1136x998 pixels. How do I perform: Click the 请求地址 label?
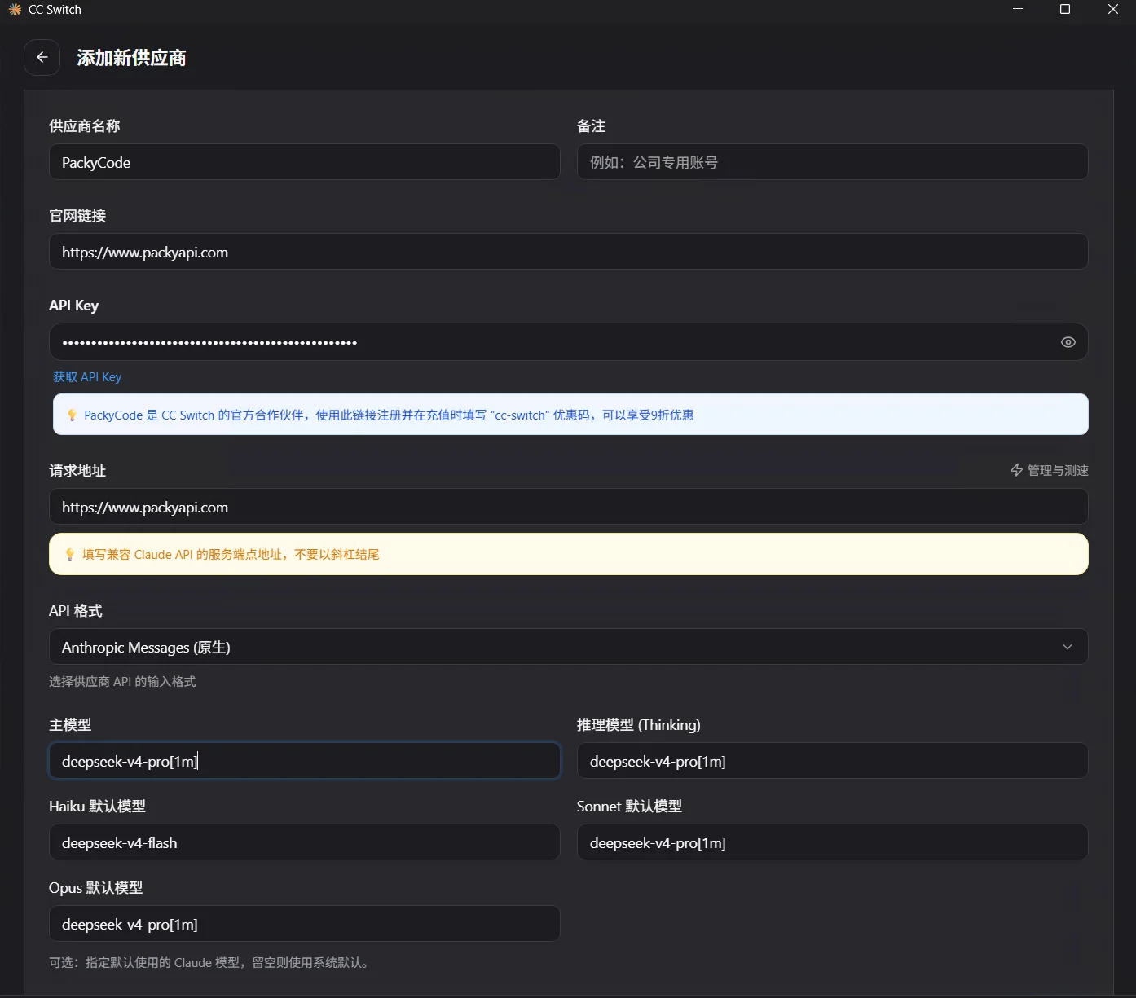(77, 471)
